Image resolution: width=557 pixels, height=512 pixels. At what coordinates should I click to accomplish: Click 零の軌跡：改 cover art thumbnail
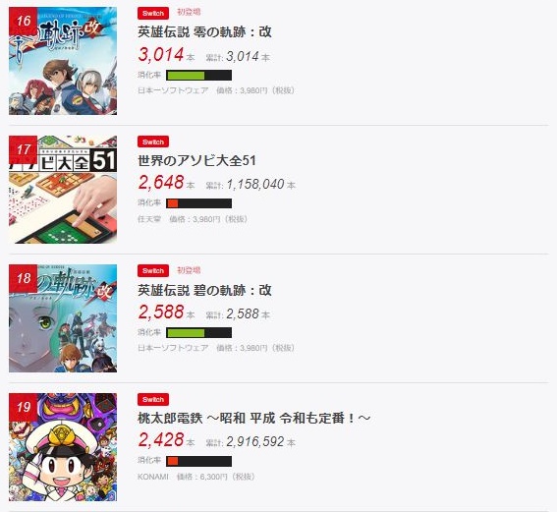63,61
